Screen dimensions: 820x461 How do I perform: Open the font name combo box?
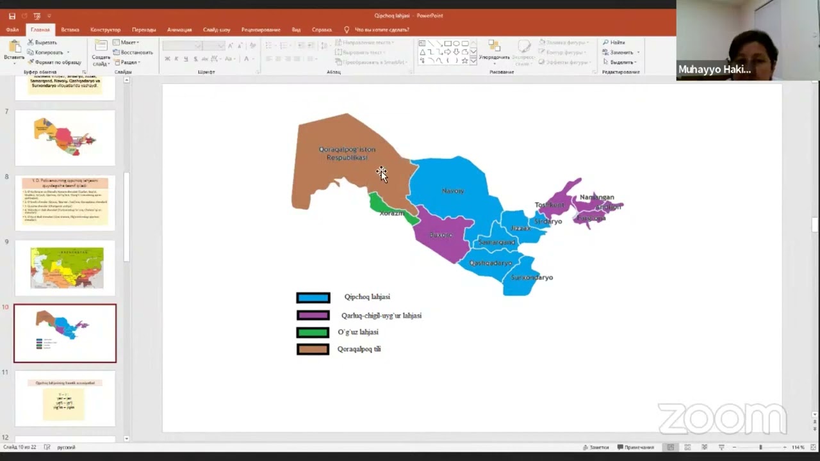click(x=182, y=45)
